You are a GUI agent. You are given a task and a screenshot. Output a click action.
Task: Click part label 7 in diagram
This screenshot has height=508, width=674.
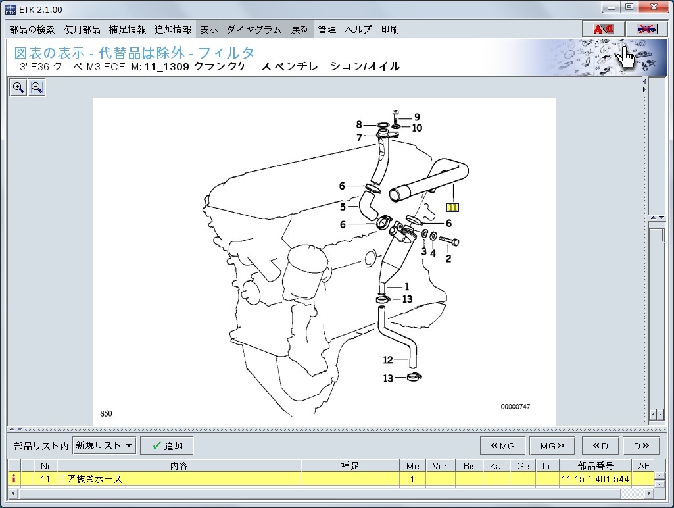pos(359,138)
